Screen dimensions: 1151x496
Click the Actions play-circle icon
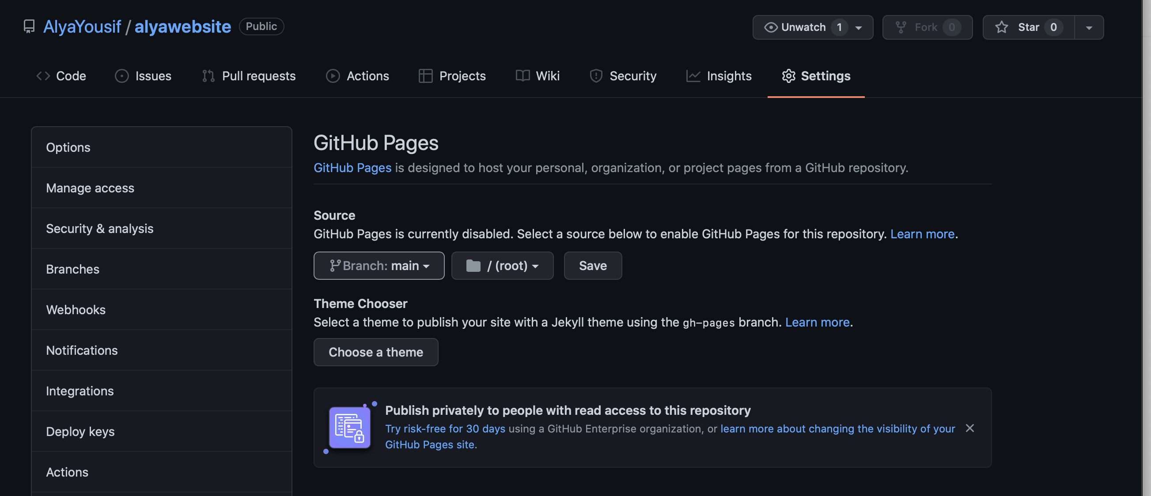tap(333, 76)
